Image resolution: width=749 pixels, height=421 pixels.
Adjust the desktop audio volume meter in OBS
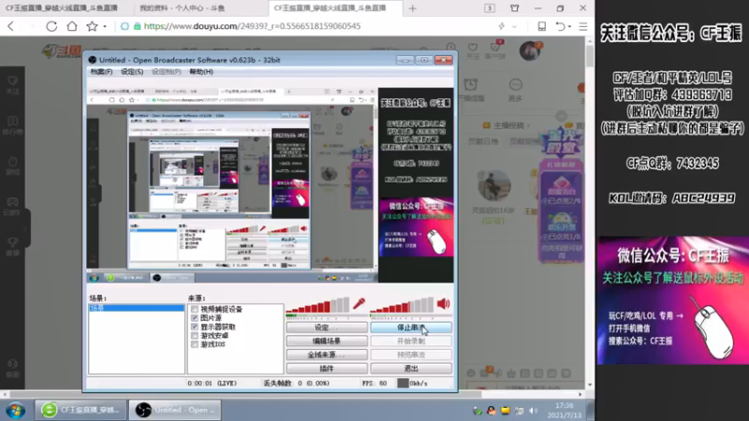coord(402,305)
